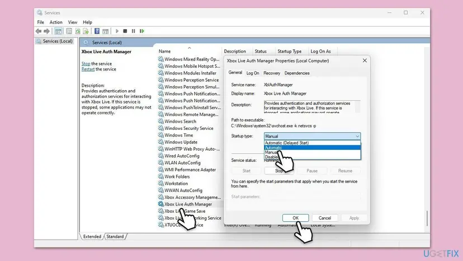Sort by the Startup Type column header
463x261 pixels.
[x=290, y=51]
